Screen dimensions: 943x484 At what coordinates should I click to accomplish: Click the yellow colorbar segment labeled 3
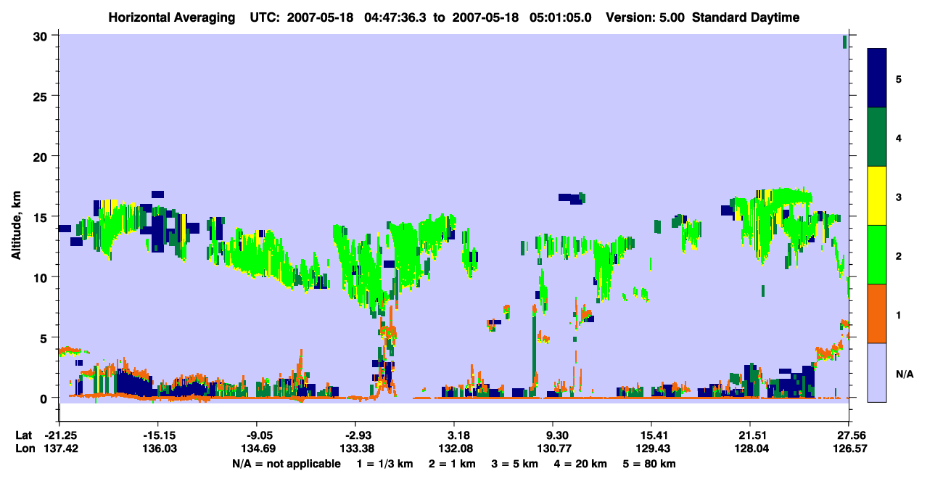point(877,196)
